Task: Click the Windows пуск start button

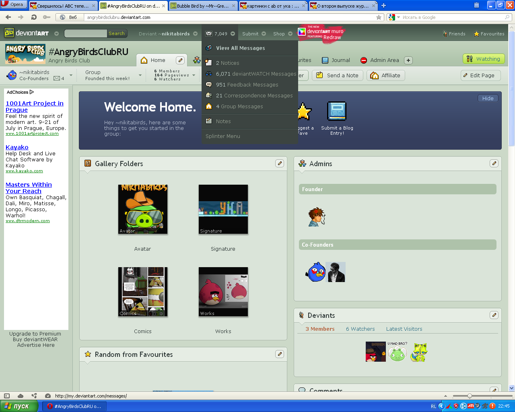Action: tap(19, 406)
